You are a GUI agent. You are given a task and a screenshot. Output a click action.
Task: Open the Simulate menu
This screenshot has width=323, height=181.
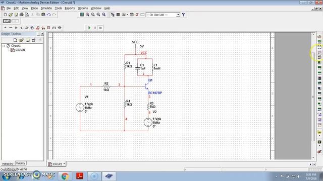46,8
